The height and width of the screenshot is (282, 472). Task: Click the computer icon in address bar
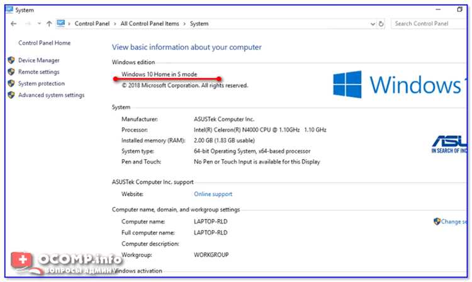click(x=61, y=23)
